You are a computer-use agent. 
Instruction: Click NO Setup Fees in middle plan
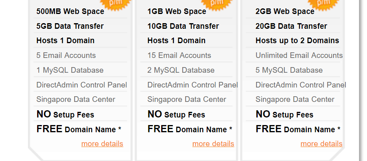[176, 114]
